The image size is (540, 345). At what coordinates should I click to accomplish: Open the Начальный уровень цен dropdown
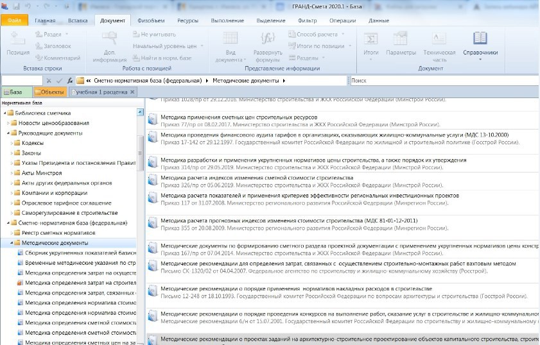tap(168, 46)
